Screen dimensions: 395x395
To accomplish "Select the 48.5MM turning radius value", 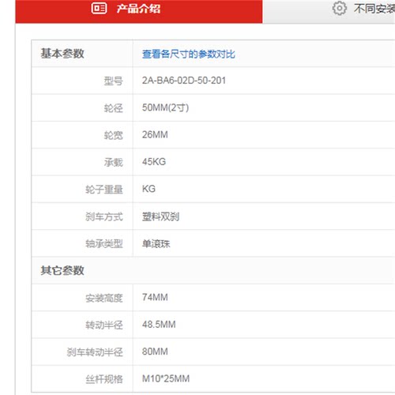I will click(159, 325).
